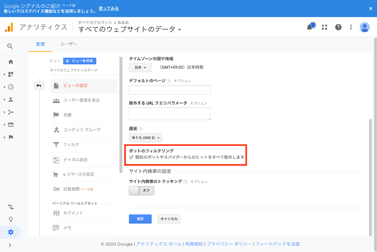Click the ビューの設定 document icon
Screen dimensions: 377x252
click(56, 85)
